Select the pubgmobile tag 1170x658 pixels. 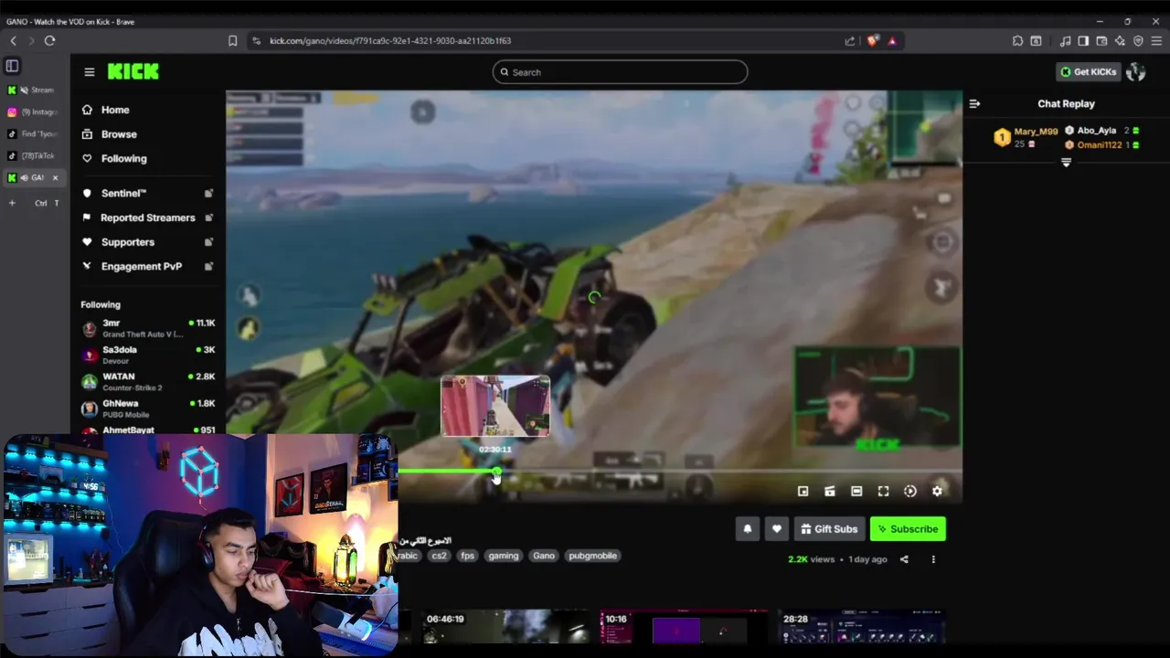pyautogui.click(x=592, y=556)
